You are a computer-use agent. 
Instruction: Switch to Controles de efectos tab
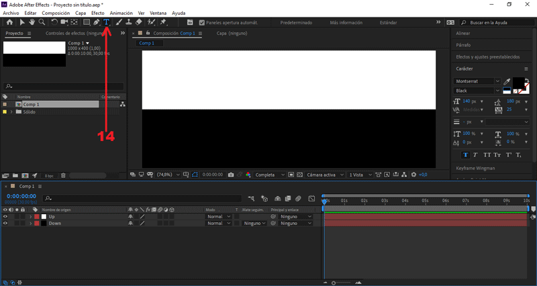75,33
